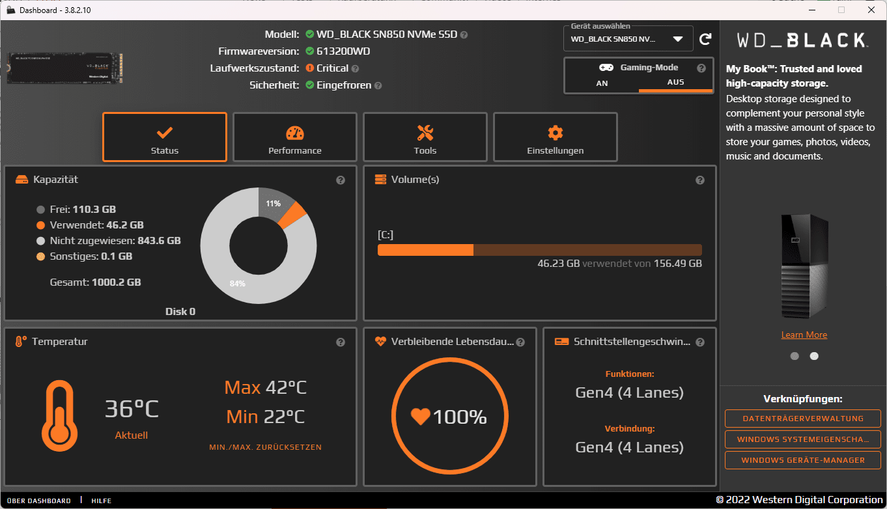Click the Frei gray legend swatch
Image resolution: width=887 pixels, height=509 pixels.
pos(40,210)
